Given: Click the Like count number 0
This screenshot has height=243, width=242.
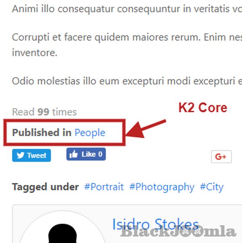Looking at the screenshot, I should (100, 154).
